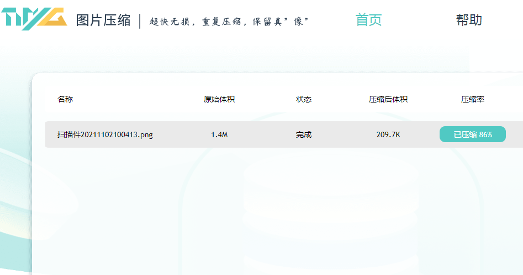Click the original size value 1.4M
The image size is (523, 275).
point(219,134)
